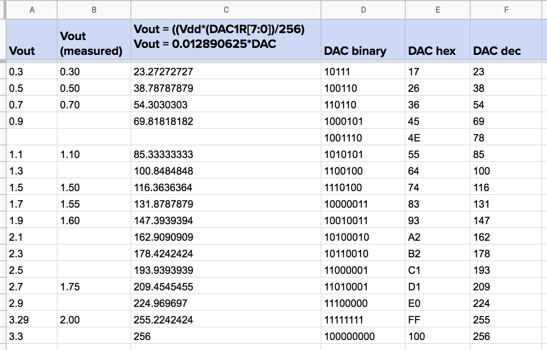Select cell containing 116.3636364
Screen dimensions: 547x350
226,188
